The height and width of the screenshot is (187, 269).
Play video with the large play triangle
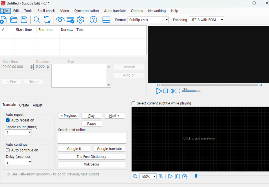[x=158, y=91]
